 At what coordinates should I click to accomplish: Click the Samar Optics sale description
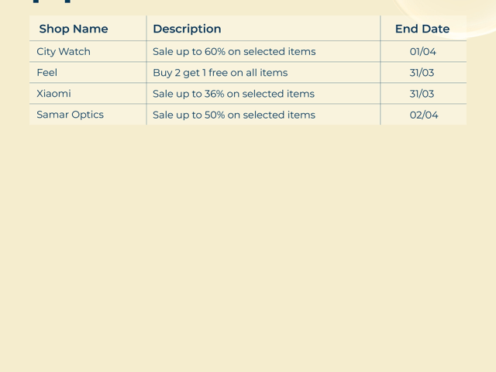(x=234, y=115)
